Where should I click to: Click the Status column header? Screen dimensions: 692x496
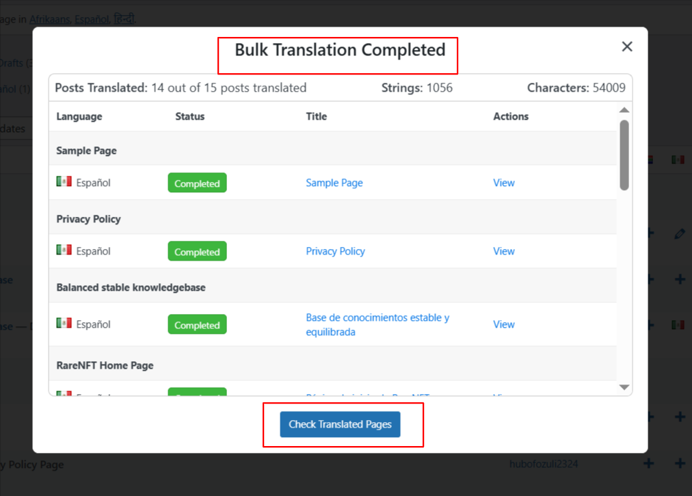[189, 116]
